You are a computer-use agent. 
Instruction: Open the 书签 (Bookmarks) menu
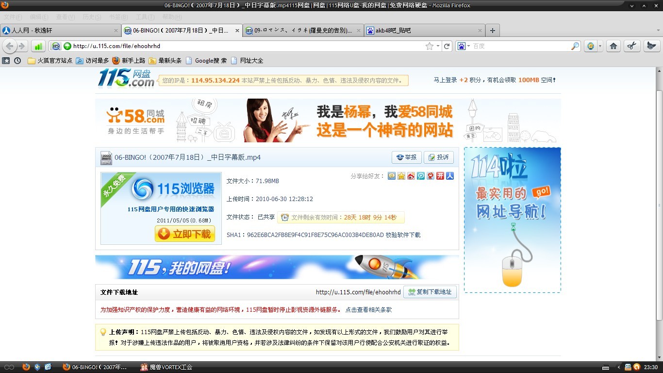click(118, 17)
